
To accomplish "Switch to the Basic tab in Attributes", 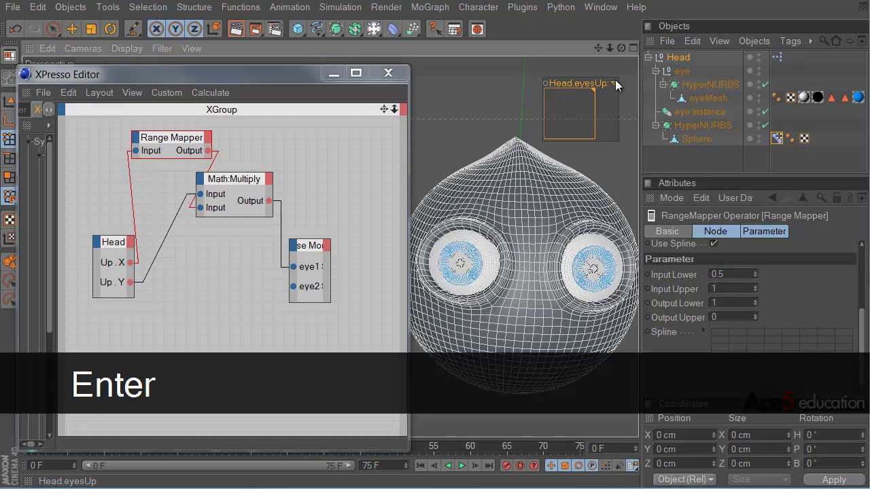I will tap(667, 231).
